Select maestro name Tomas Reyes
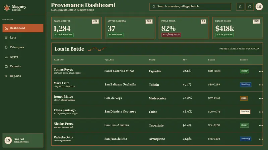Viewport: 268px width, 150px height. (63, 70)
